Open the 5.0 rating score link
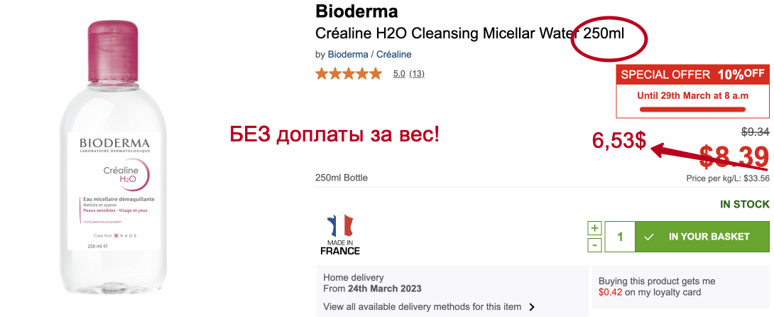Image resolution: width=774 pixels, height=317 pixels. coord(399,73)
